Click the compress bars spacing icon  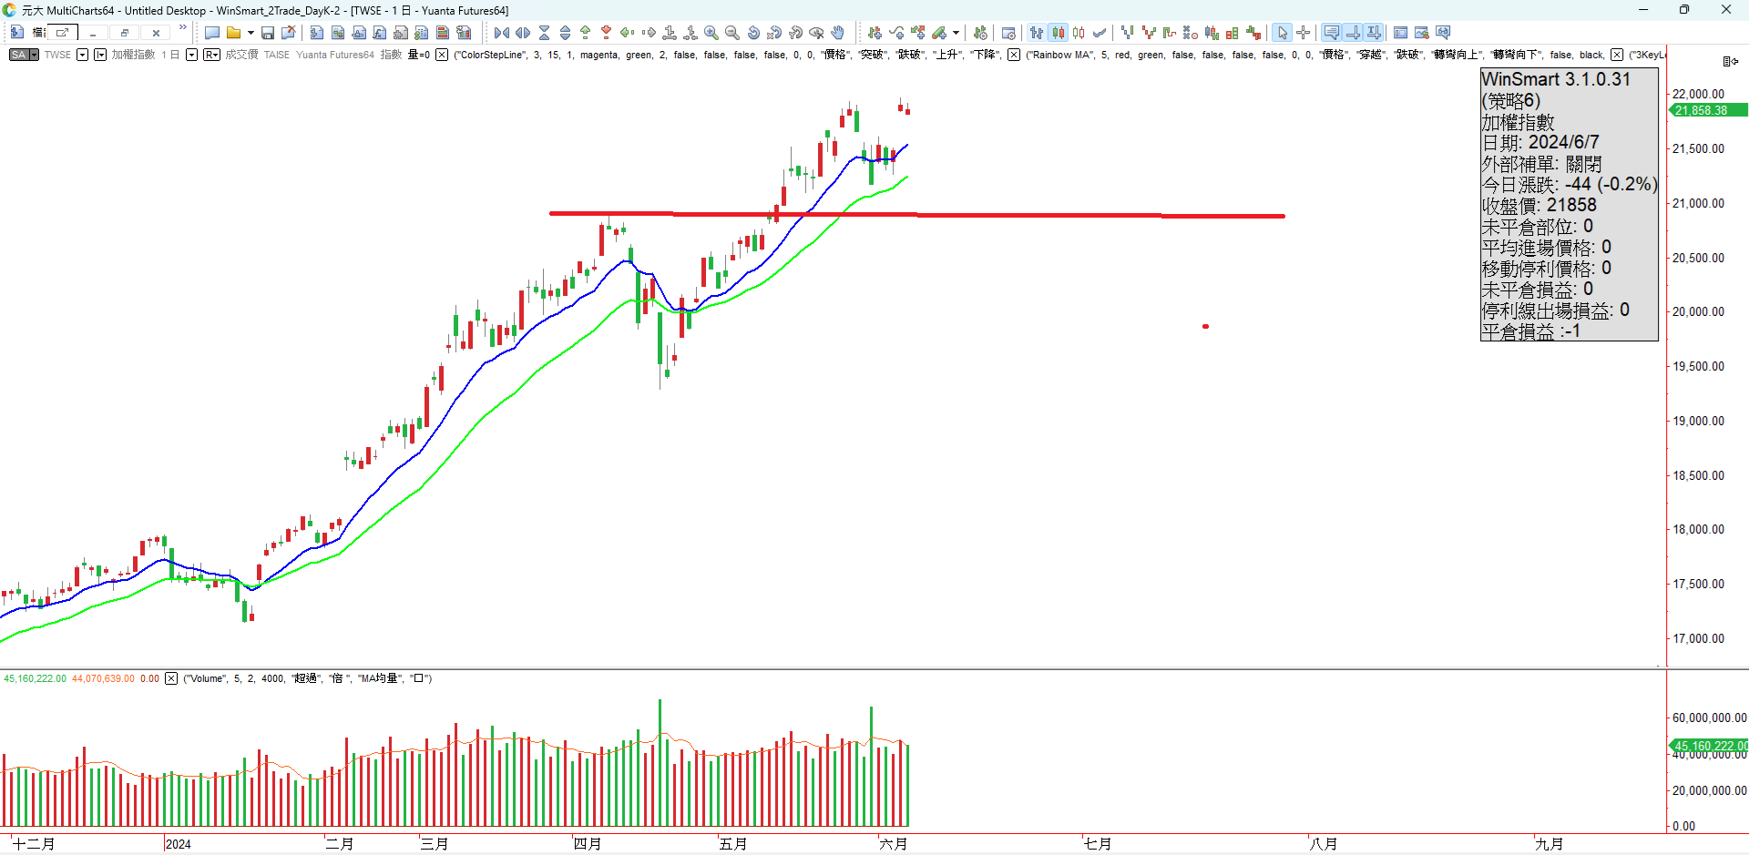tap(502, 33)
